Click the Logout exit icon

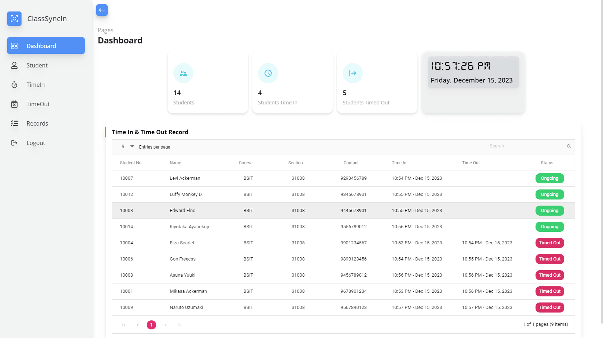(x=14, y=143)
